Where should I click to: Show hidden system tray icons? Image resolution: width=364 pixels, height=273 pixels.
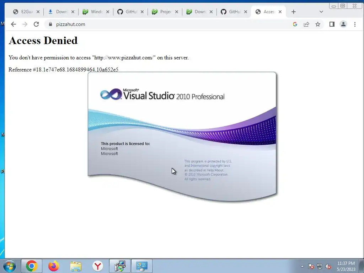(302, 266)
